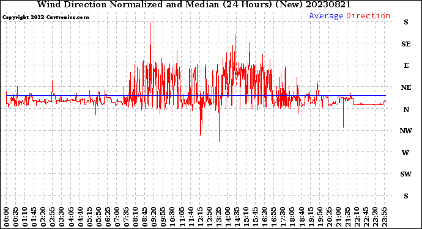This screenshot has height=229, width=422.
Task: Click the 01:10 time axis label
Action: (24, 217)
